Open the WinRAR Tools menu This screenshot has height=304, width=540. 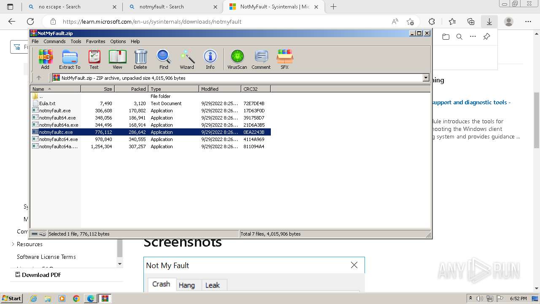point(76,41)
